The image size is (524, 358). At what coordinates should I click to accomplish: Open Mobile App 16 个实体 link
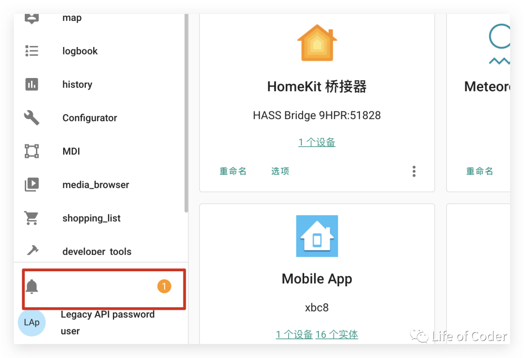click(337, 334)
